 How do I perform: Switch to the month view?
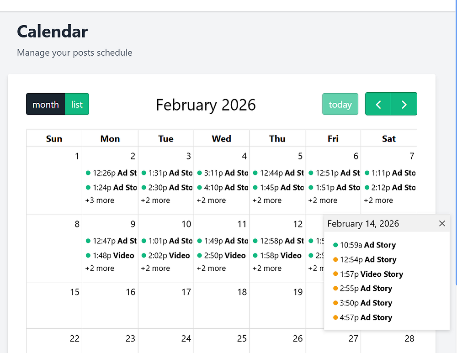tap(46, 104)
